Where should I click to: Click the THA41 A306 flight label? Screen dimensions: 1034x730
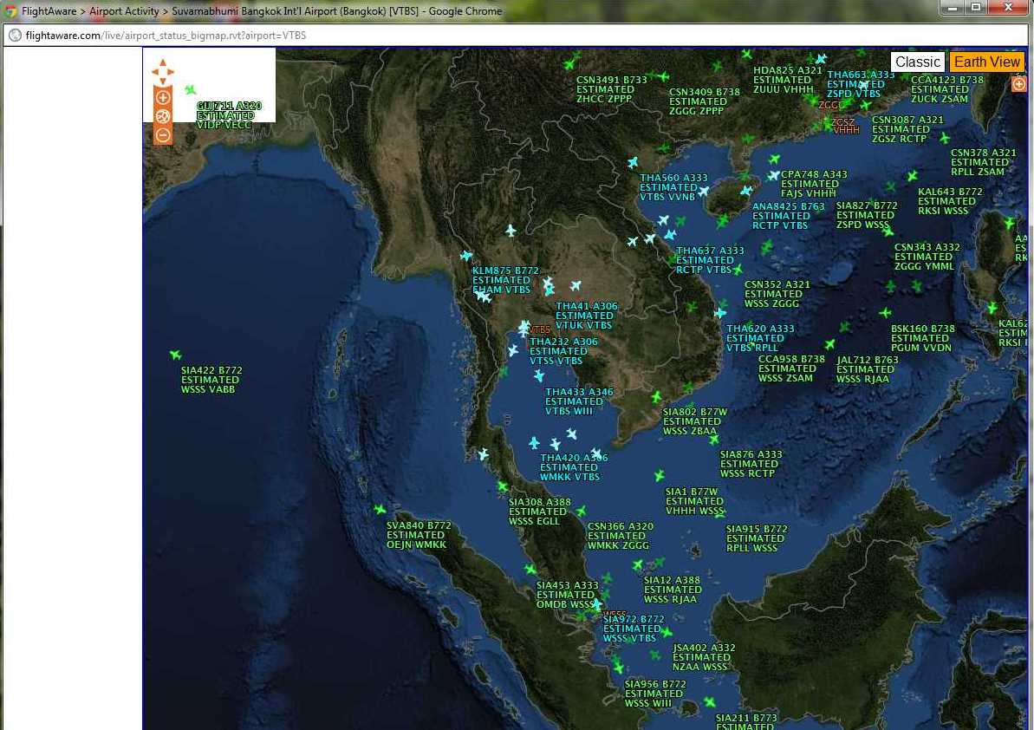pyautogui.click(x=586, y=316)
